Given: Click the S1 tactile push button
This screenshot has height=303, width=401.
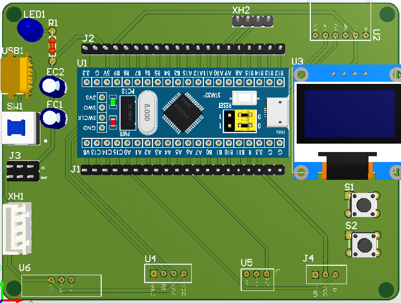Looking at the screenshot, I should point(363,205).
